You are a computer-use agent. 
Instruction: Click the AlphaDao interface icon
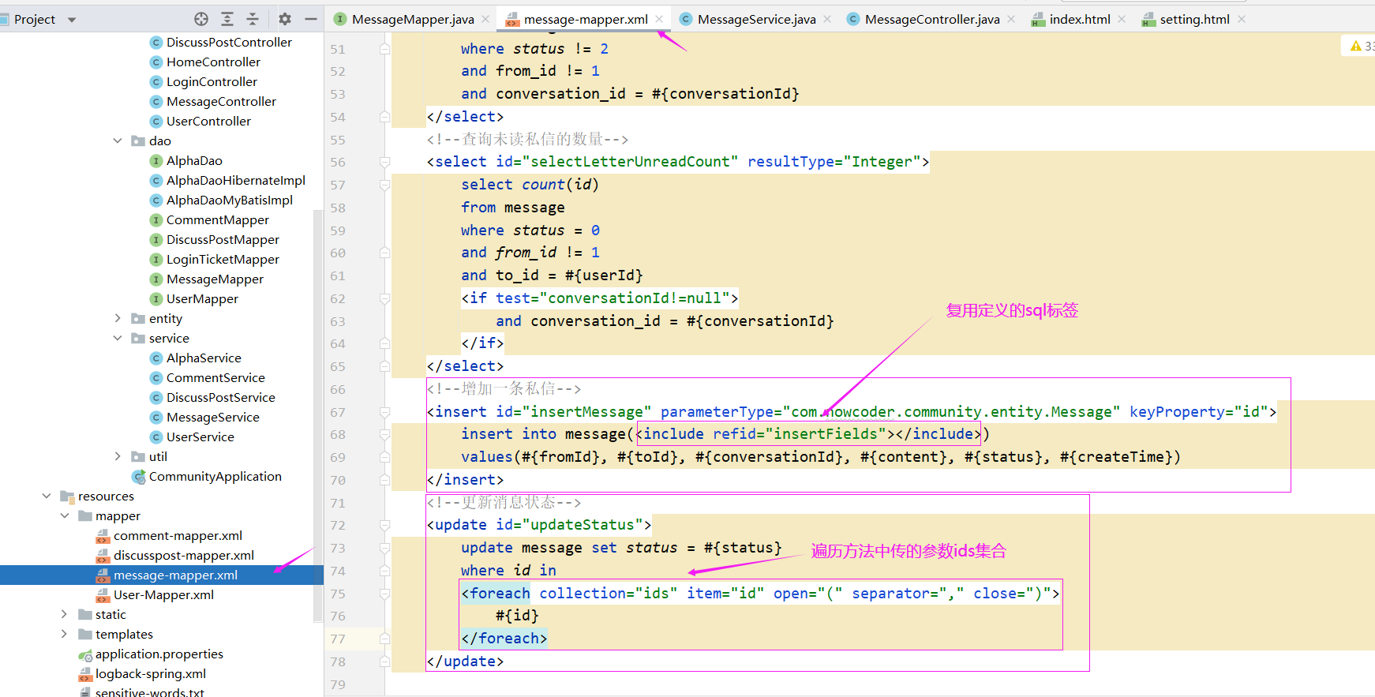click(x=156, y=160)
